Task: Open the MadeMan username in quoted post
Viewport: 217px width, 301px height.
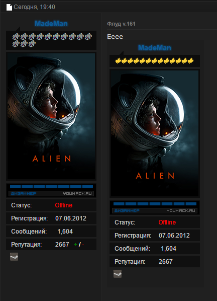Action: point(155,48)
